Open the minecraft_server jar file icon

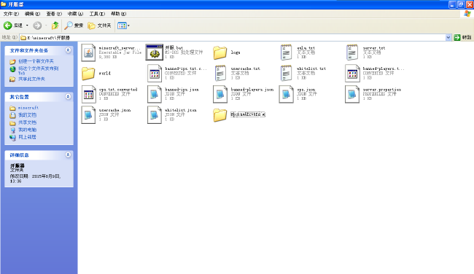point(88,52)
